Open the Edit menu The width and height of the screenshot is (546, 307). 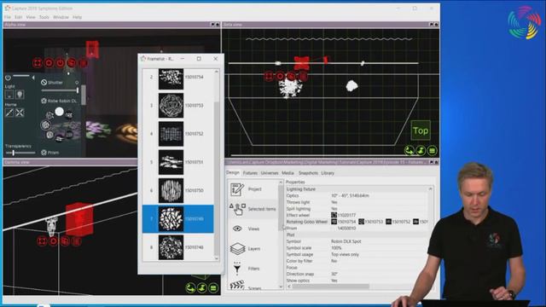click(19, 17)
